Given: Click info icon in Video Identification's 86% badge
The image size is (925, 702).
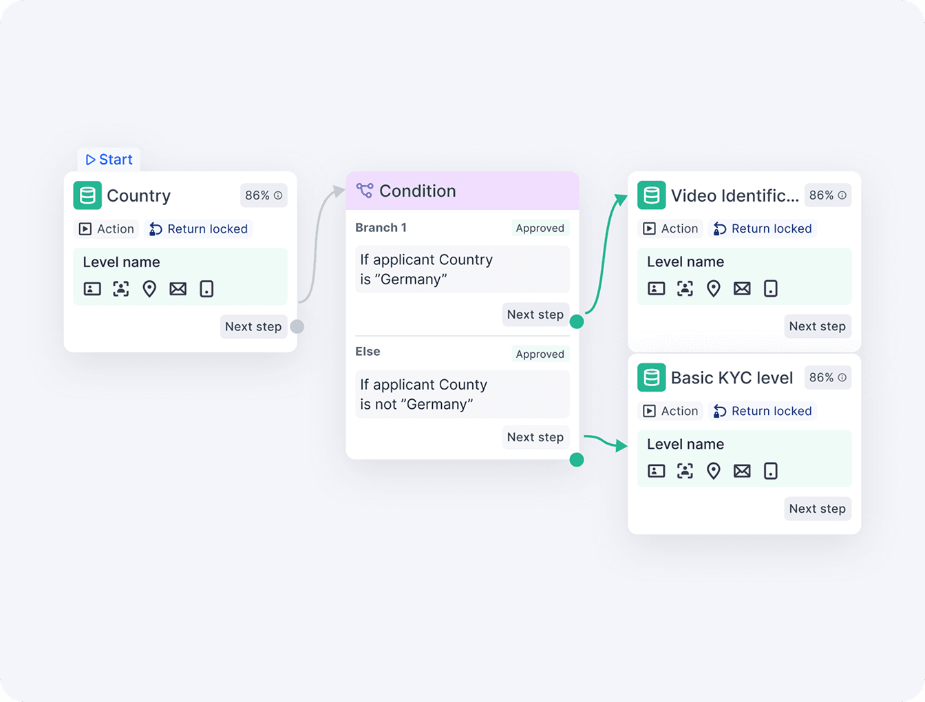Looking at the screenshot, I should (x=842, y=195).
